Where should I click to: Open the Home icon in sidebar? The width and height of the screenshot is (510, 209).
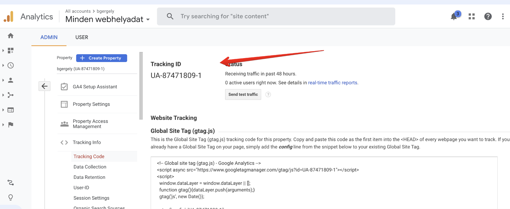(11, 36)
